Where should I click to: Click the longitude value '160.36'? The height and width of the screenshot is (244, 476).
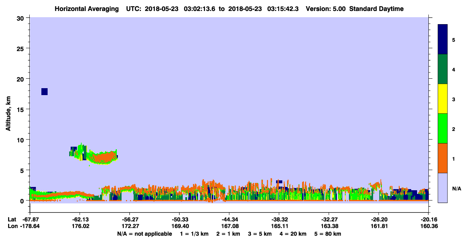click(x=428, y=226)
